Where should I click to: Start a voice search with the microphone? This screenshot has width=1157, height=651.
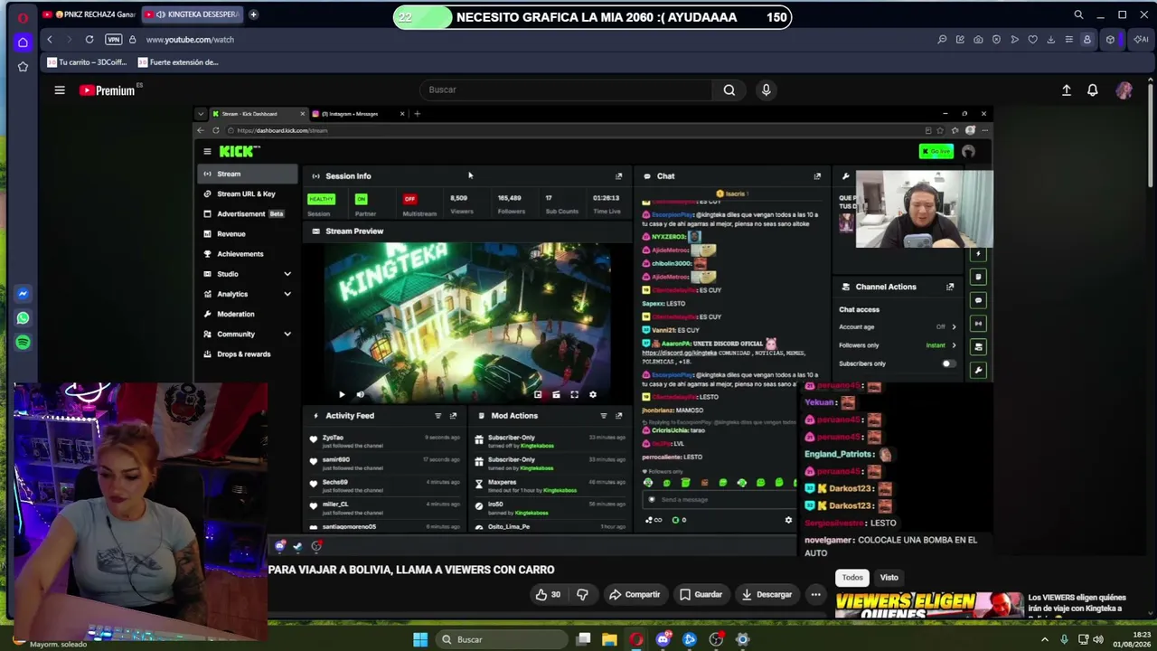pos(766,90)
